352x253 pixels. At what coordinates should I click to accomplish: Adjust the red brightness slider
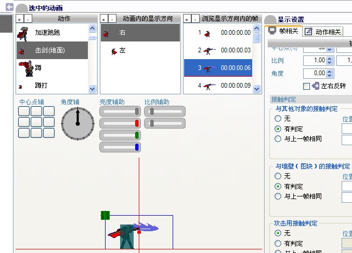point(120,123)
